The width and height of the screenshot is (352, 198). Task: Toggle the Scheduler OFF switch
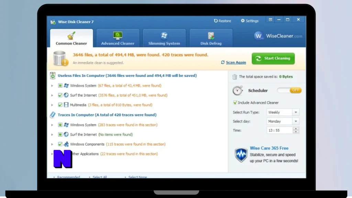point(289,90)
